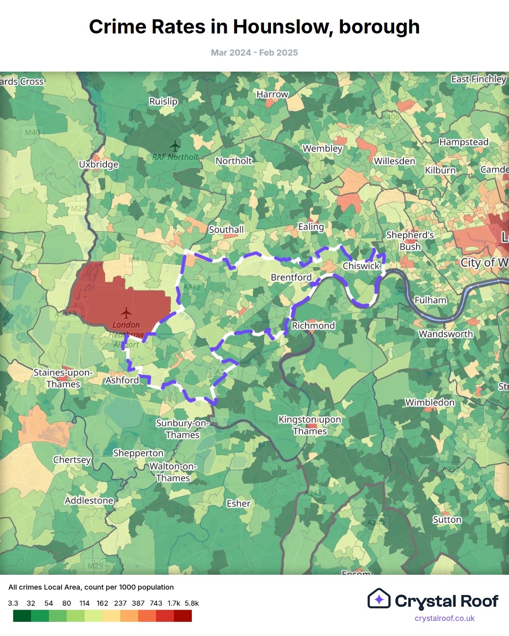Click the Wimbledon place label
The height and width of the screenshot is (636, 509).
tap(429, 402)
